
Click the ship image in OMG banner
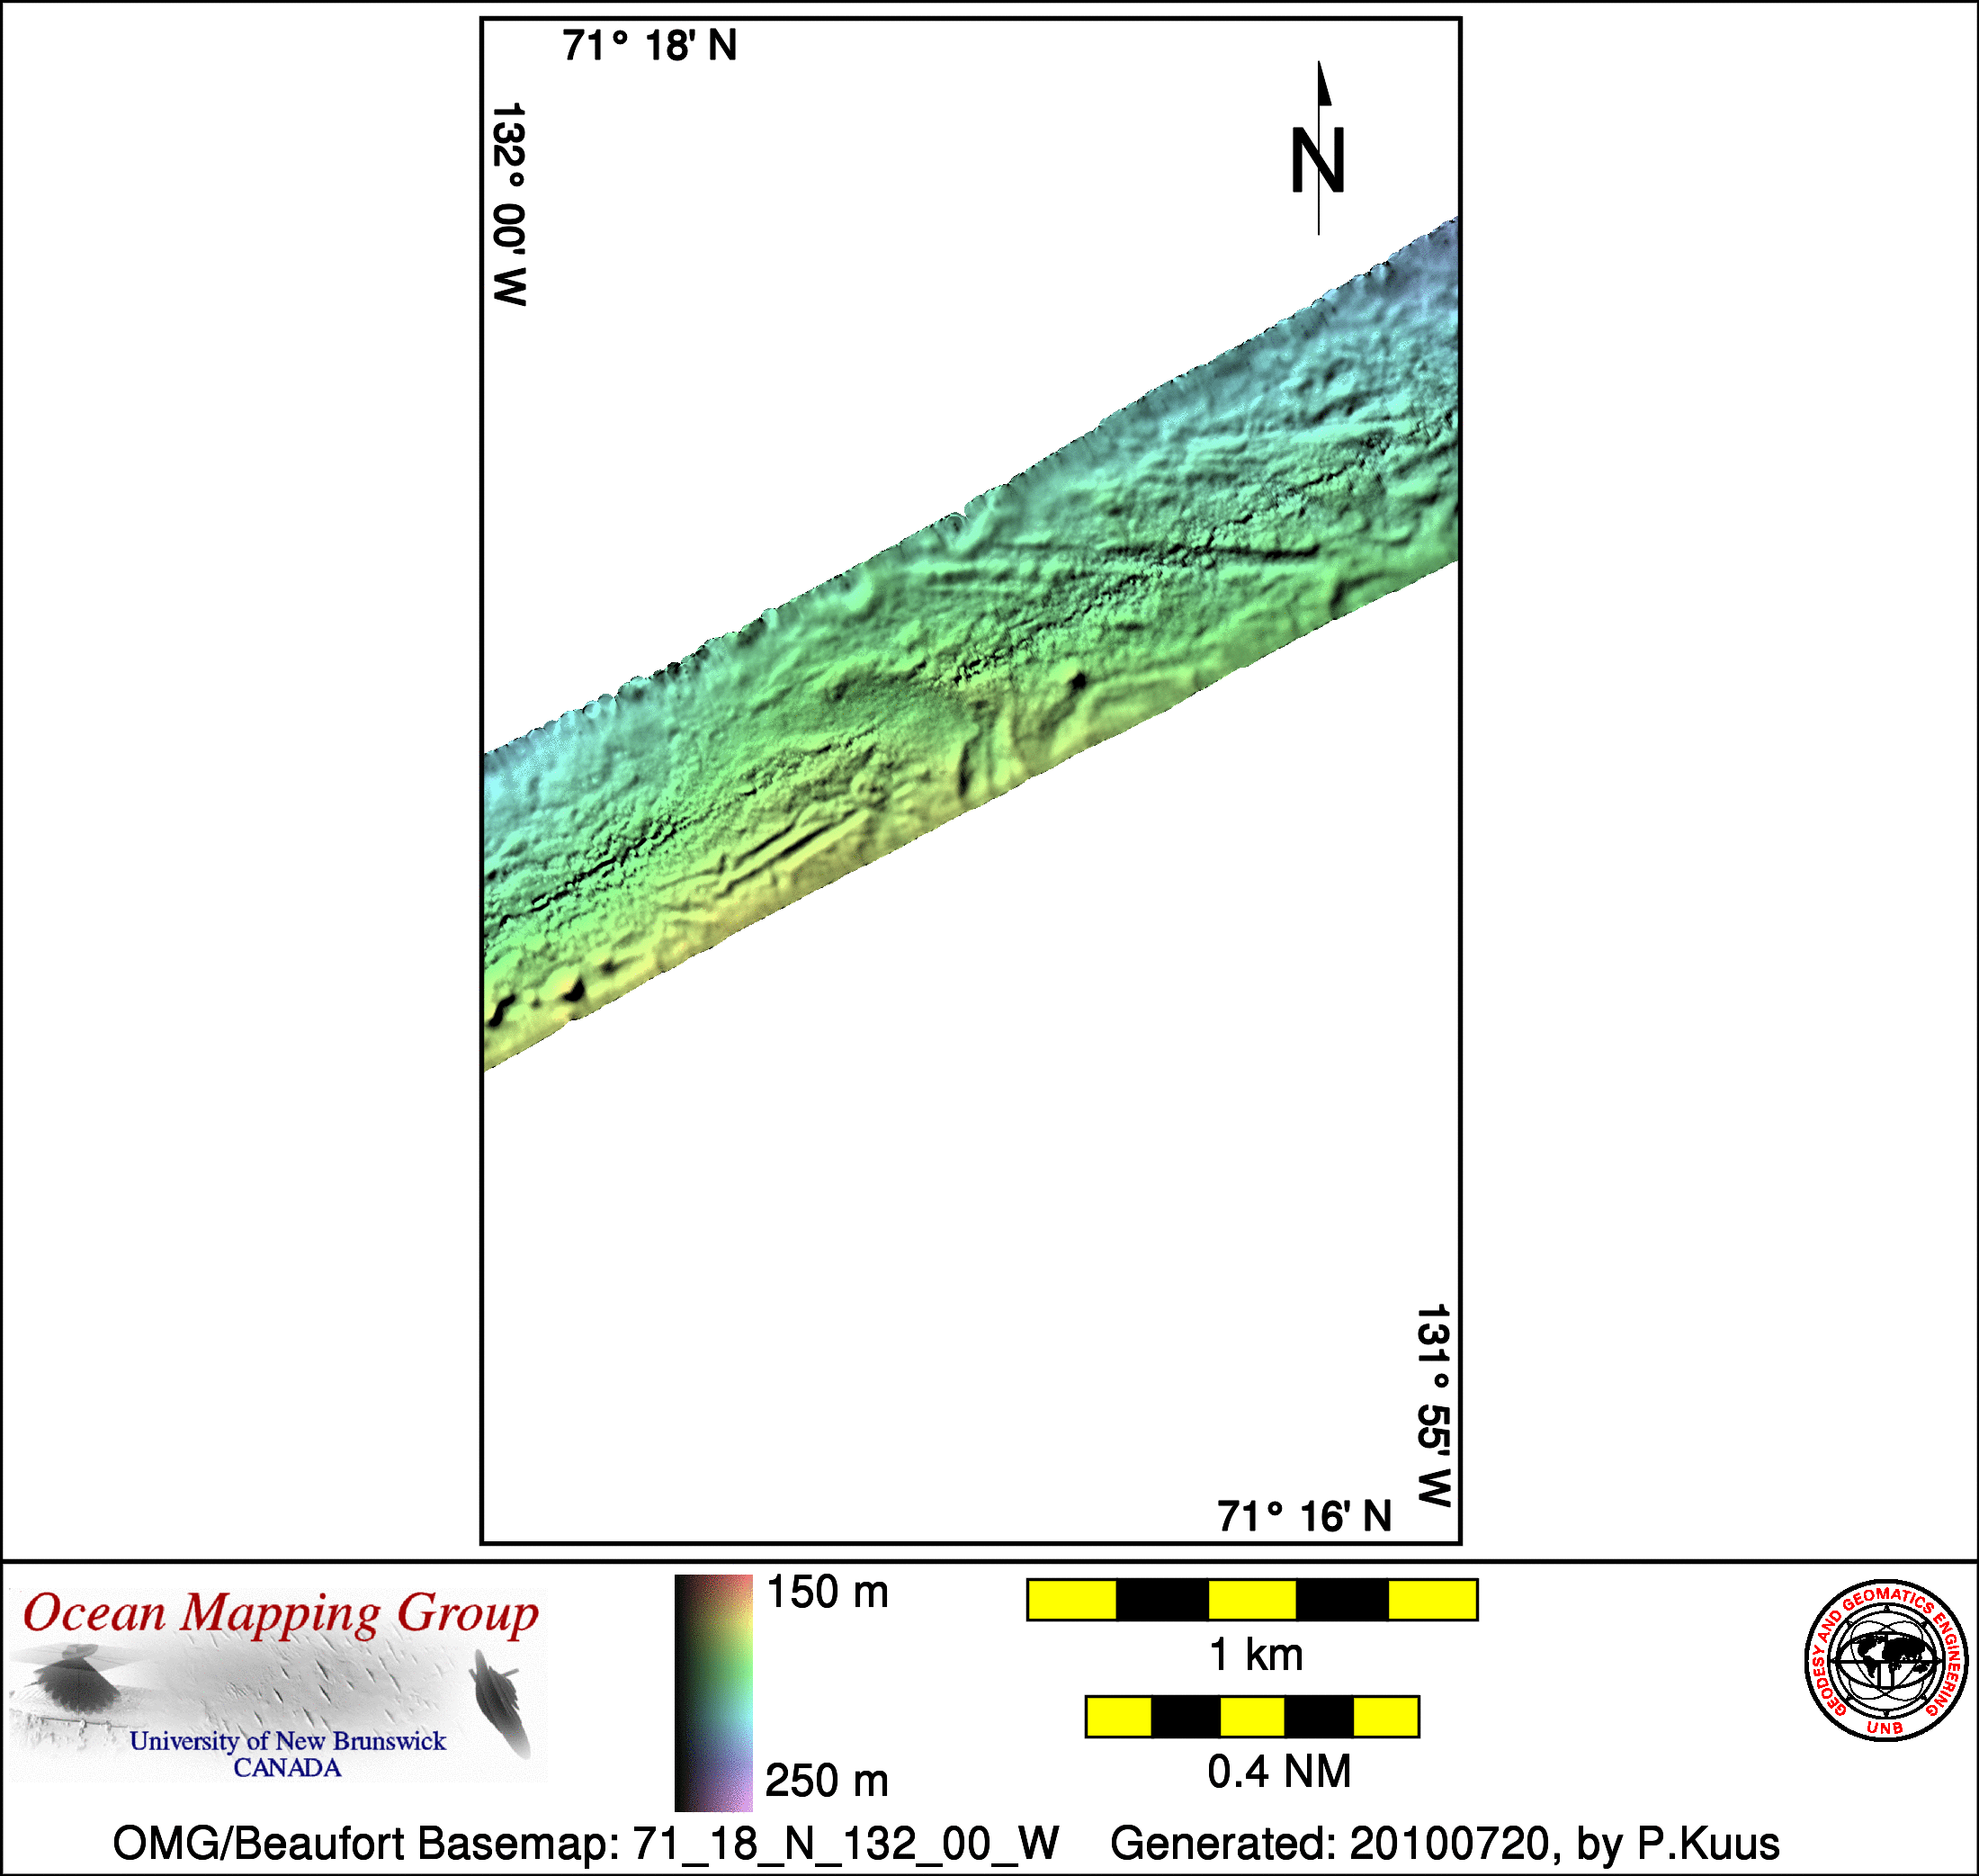[498, 1703]
